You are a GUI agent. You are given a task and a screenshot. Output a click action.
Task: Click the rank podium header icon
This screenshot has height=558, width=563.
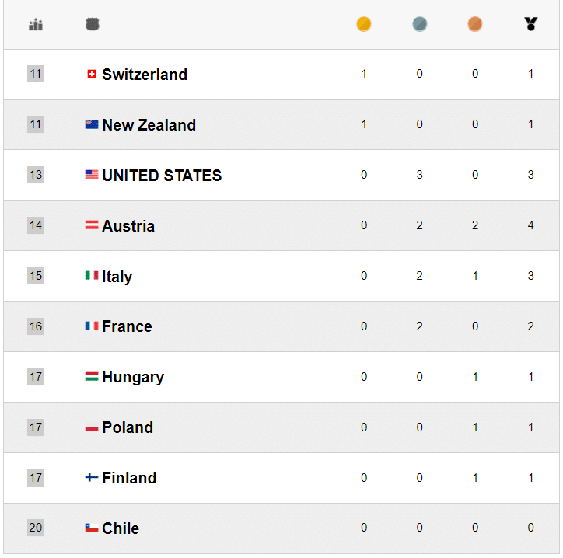point(36,25)
